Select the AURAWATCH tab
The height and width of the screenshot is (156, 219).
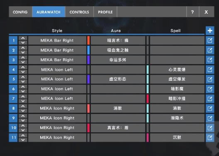click(x=49, y=12)
